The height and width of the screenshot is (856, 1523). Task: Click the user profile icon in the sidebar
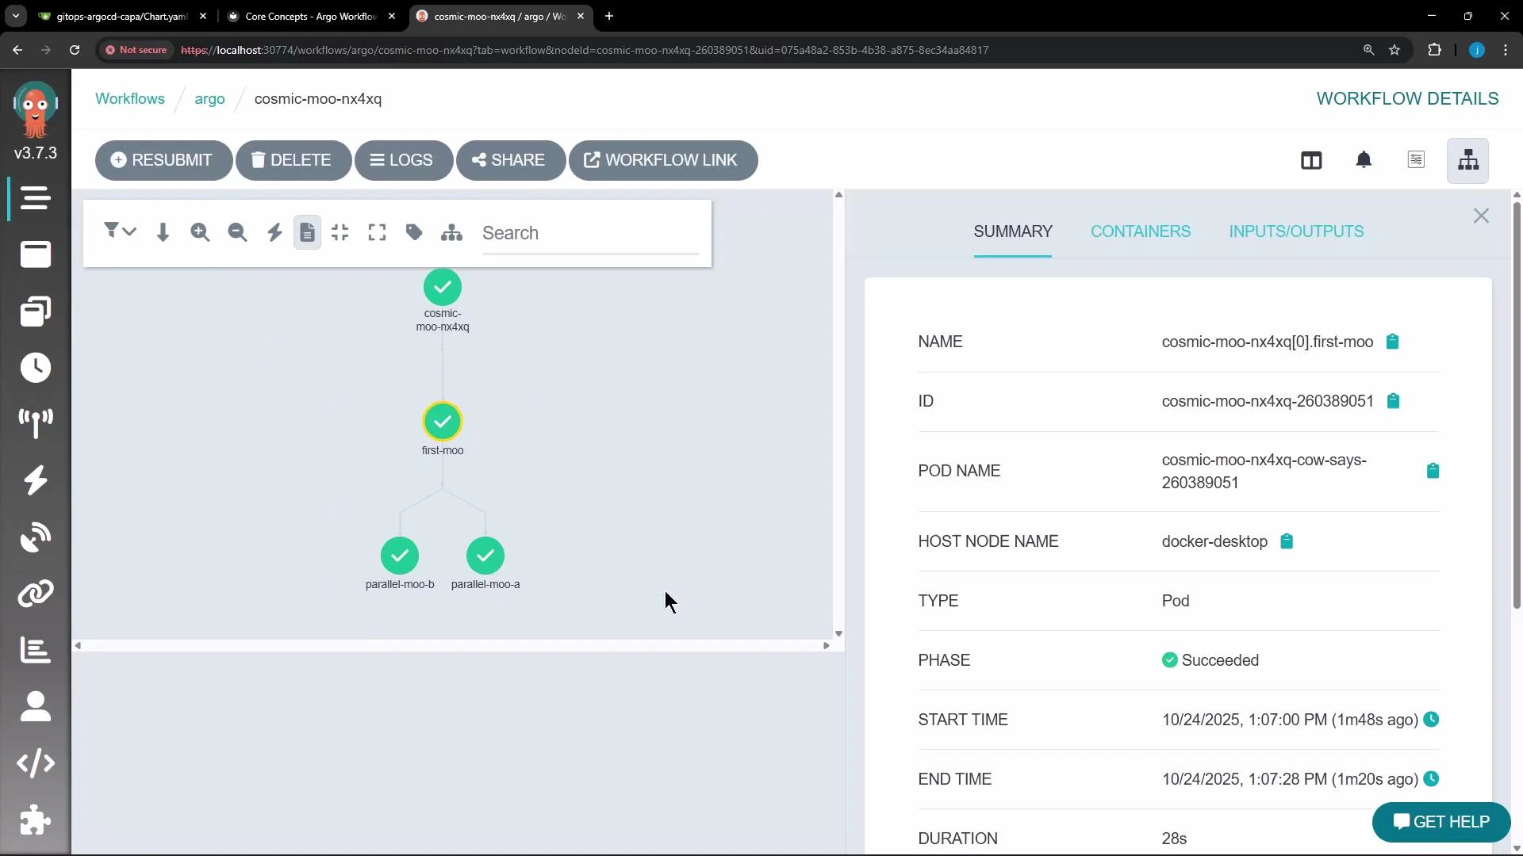click(x=35, y=706)
